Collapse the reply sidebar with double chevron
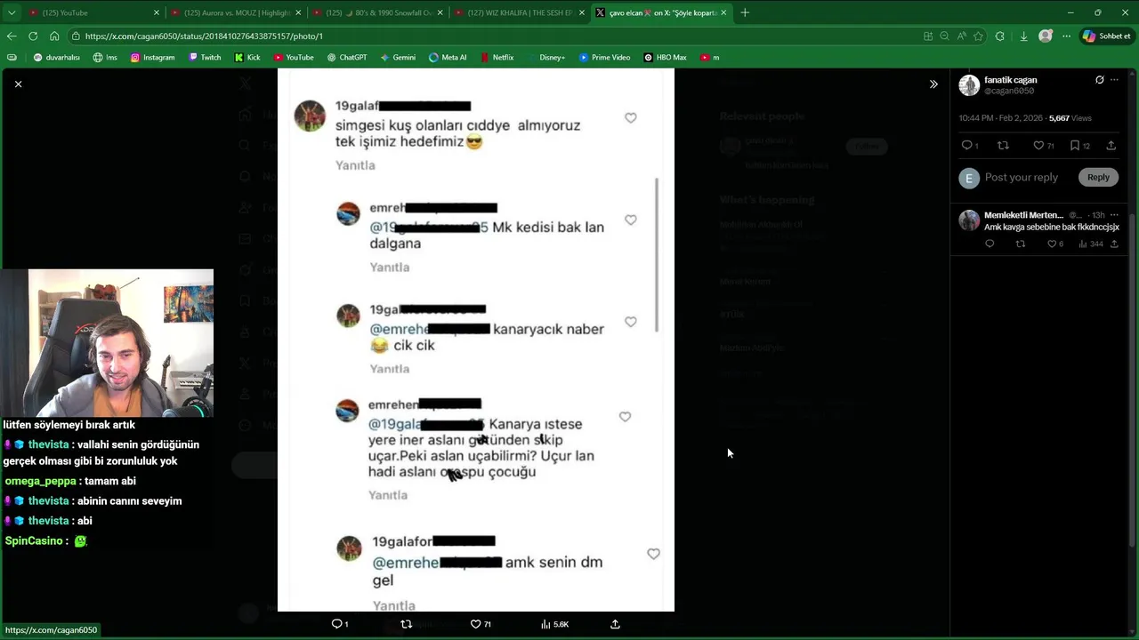Image resolution: width=1139 pixels, height=640 pixels. (933, 84)
